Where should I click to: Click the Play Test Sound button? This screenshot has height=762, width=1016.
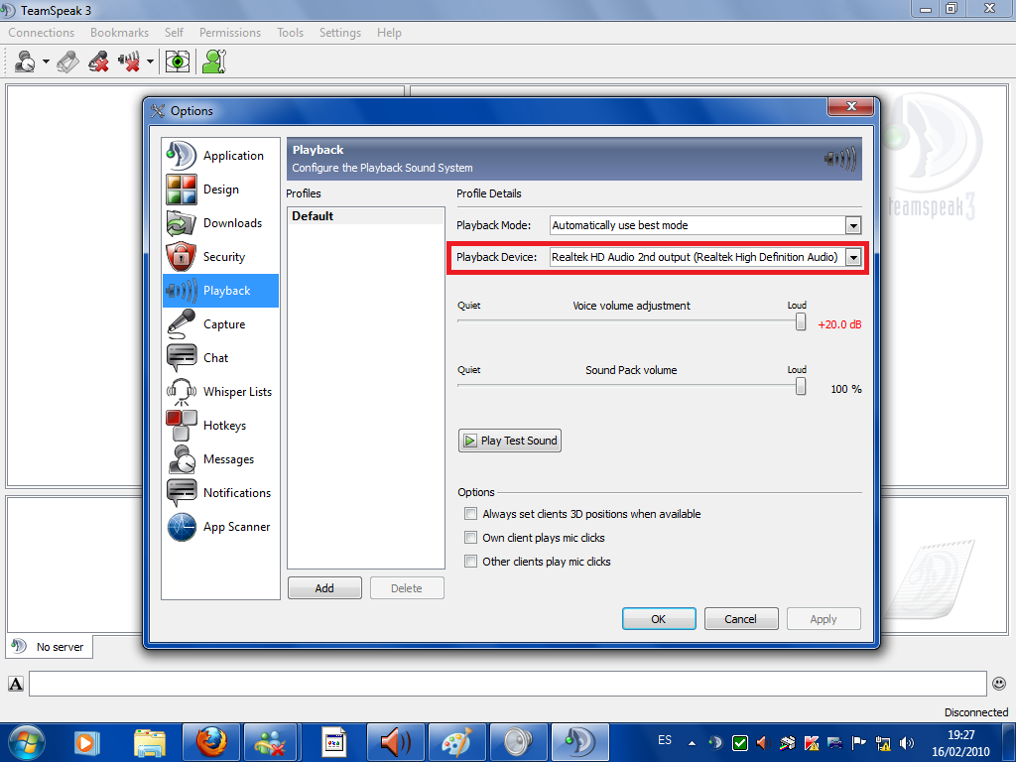(510, 441)
